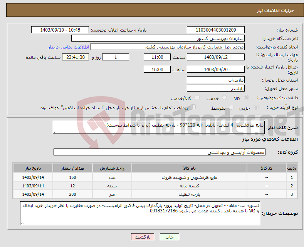
Task: Click unit cell عدد
Action: (x=112, y=177)
